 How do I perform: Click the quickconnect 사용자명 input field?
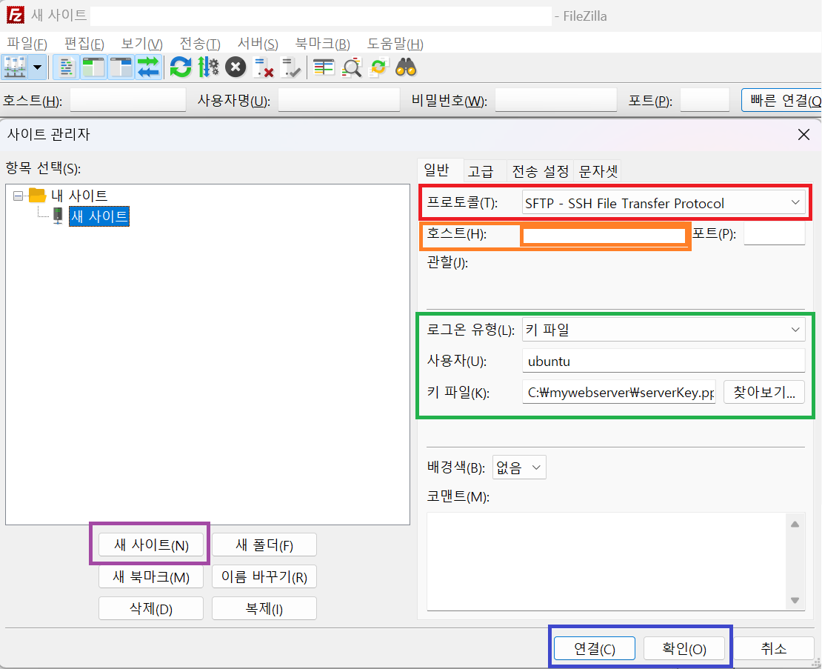click(x=338, y=100)
